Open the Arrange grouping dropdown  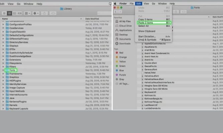click(27, 13)
